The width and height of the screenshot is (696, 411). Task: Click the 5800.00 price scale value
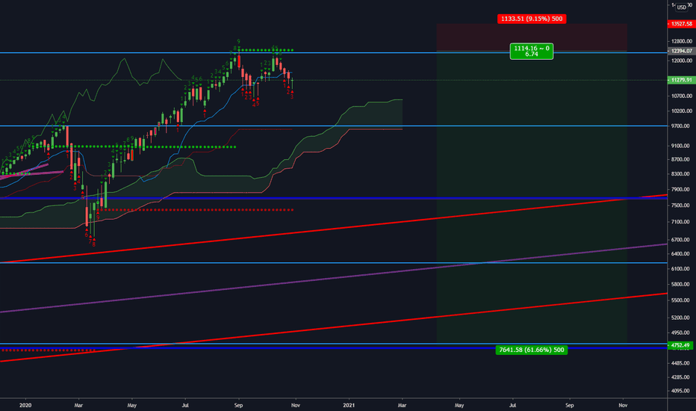pos(681,284)
